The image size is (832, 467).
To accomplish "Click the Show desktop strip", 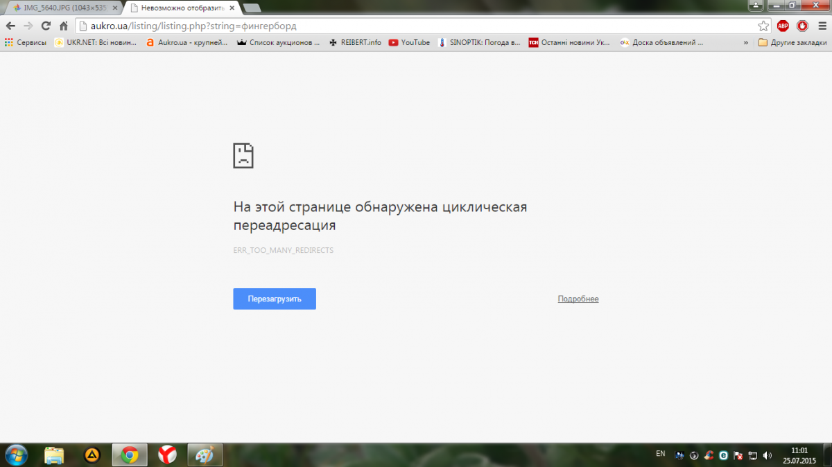I will tap(827, 455).
